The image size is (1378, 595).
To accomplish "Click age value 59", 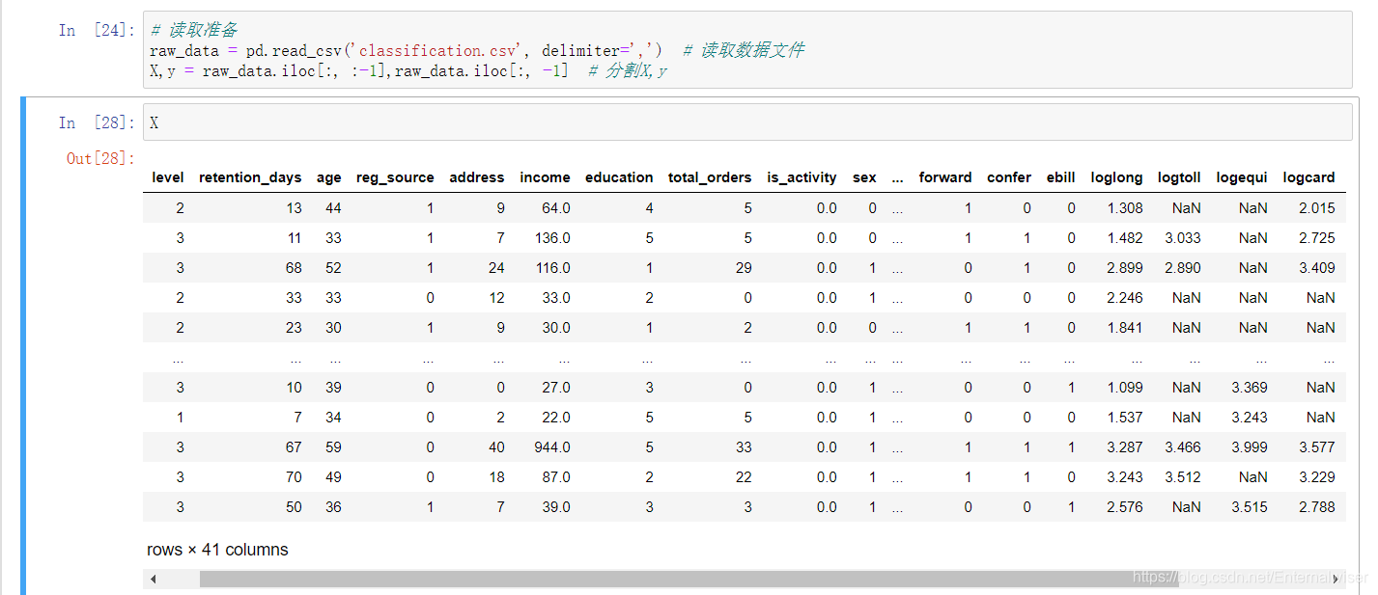I will [333, 447].
